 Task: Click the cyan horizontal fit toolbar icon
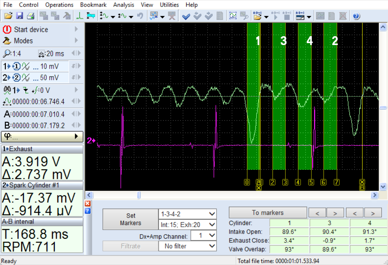[91, 16]
